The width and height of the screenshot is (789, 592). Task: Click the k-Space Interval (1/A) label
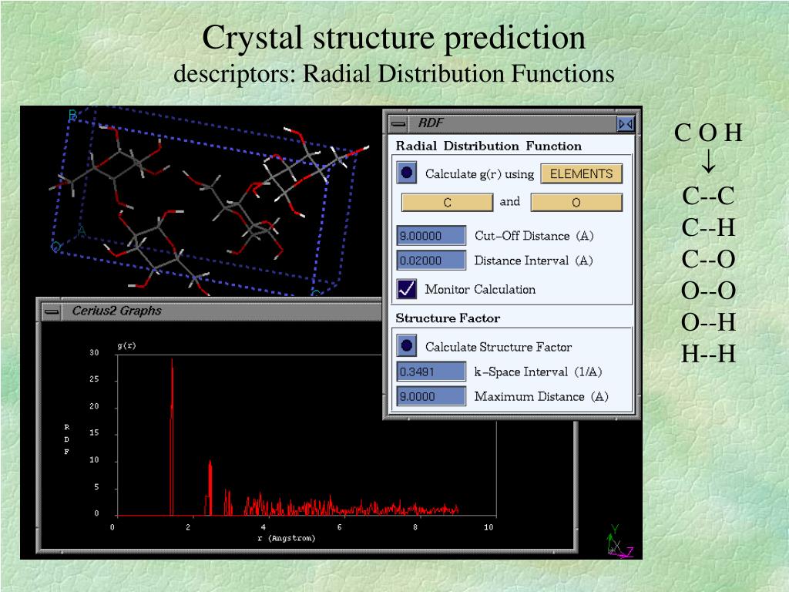pos(538,372)
